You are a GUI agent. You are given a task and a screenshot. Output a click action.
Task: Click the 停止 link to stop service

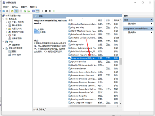coord(36,29)
